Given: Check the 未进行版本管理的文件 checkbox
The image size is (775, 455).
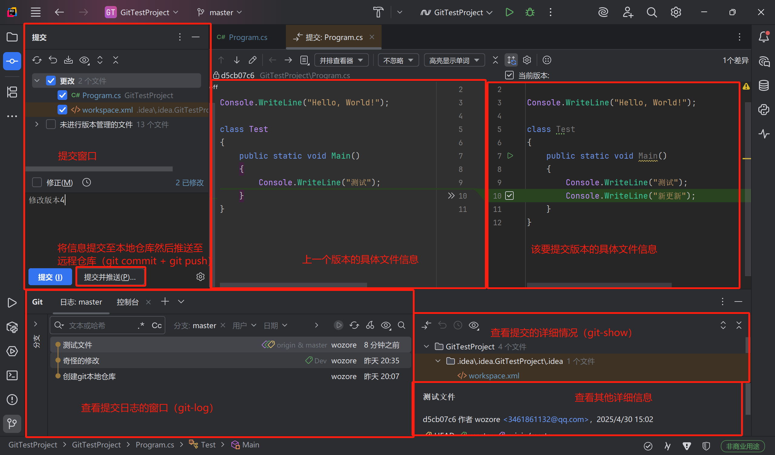Looking at the screenshot, I should tap(51, 124).
